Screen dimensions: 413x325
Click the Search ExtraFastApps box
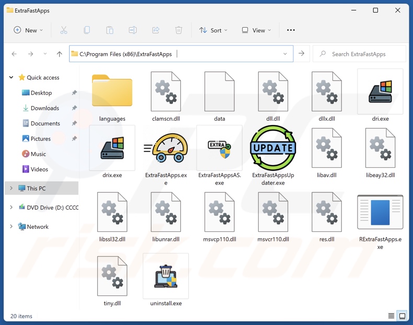pos(359,54)
